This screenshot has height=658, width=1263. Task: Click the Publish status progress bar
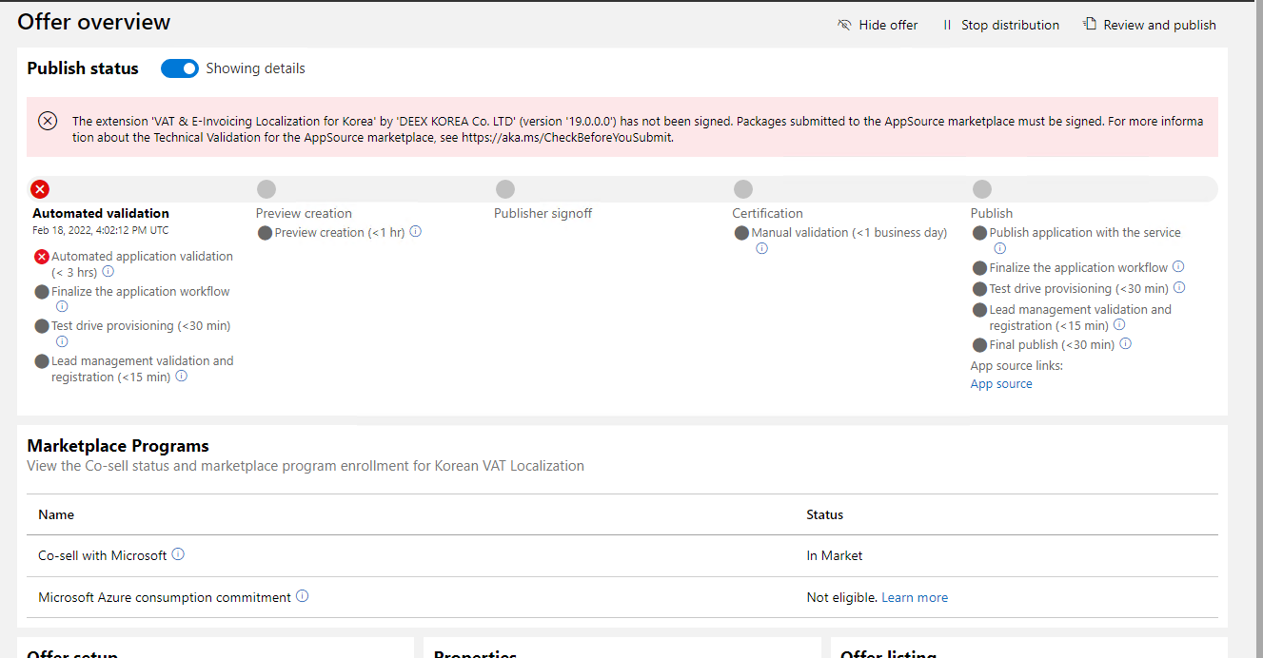tap(617, 189)
